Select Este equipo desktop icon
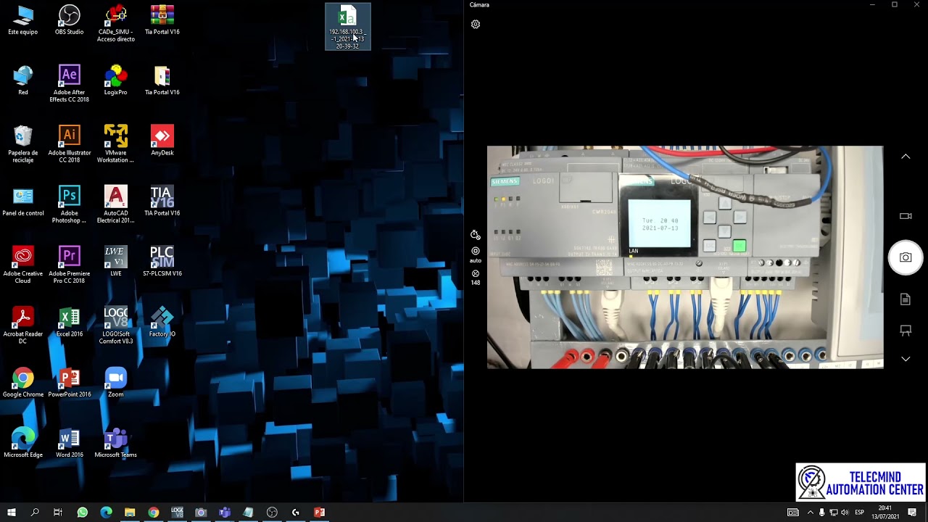Image resolution: width=928 pixels, height=522 pixels. pyautogui.click(x=23, y=20)
